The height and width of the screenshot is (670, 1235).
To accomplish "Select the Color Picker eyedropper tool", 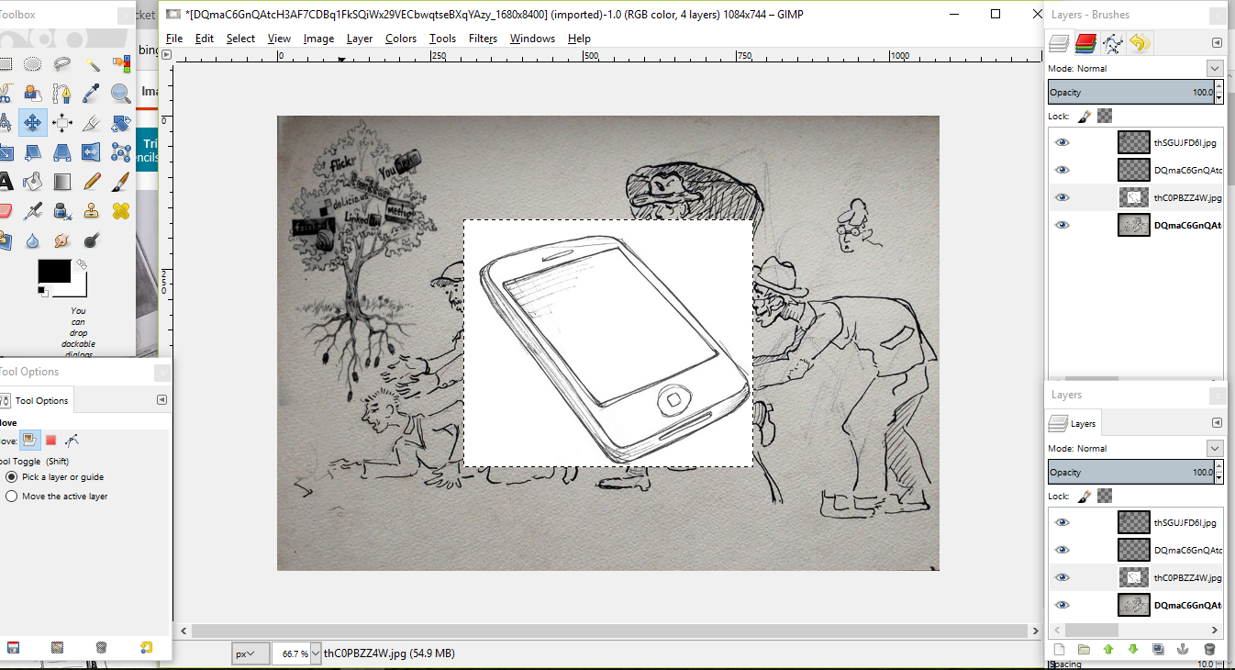I will click(92, 93).
